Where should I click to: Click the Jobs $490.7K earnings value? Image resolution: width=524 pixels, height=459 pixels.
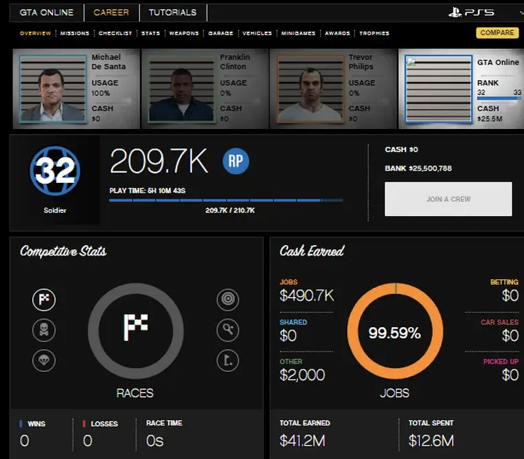(306, 295)
